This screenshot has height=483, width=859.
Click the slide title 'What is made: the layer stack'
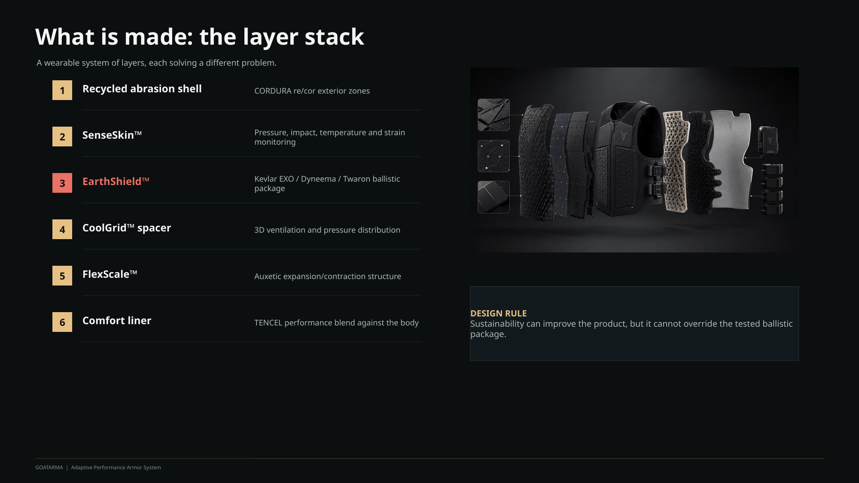click(200, 37)
